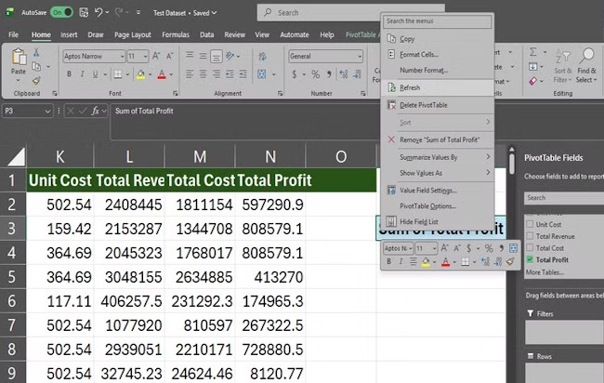Expand the Name Box dropdown arrow
Image resolution: width=604 pixels, height=383 pixels.
(x=47, y=111)
